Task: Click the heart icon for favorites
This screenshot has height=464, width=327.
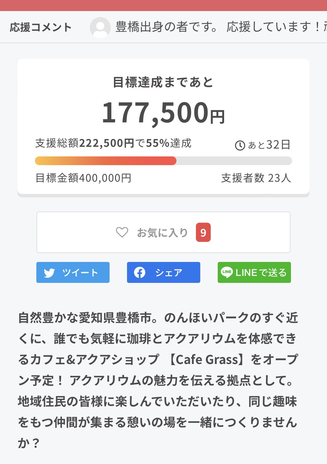Action: tap(122, 232)
